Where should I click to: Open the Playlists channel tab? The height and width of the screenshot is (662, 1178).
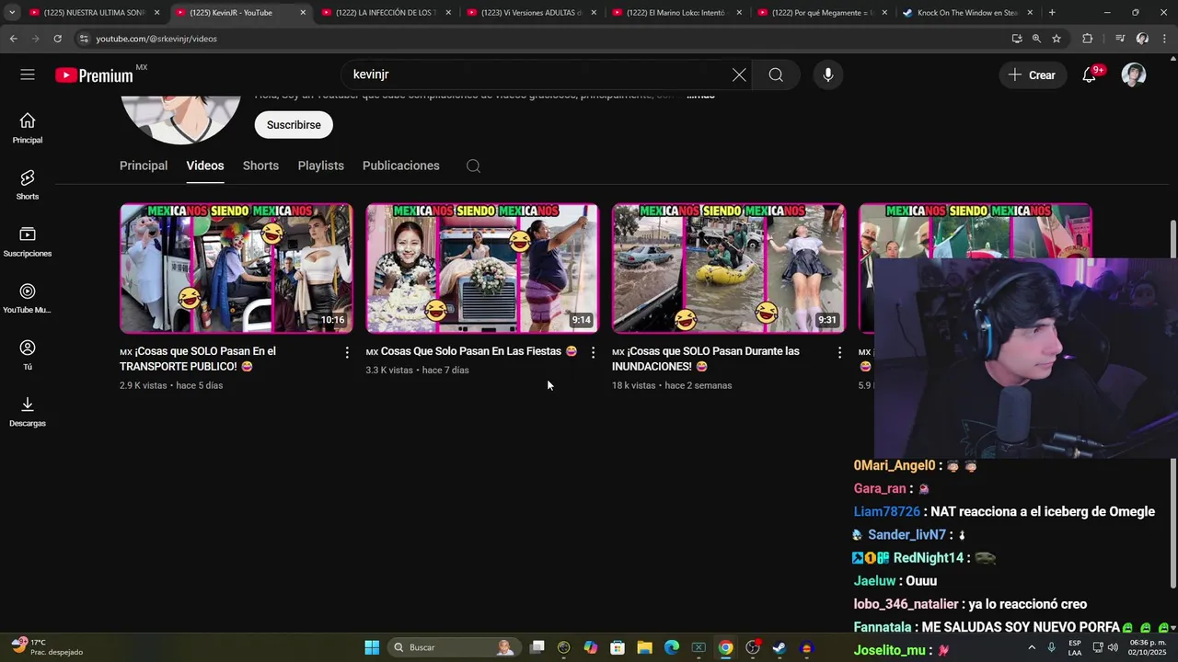click(321, 165)
